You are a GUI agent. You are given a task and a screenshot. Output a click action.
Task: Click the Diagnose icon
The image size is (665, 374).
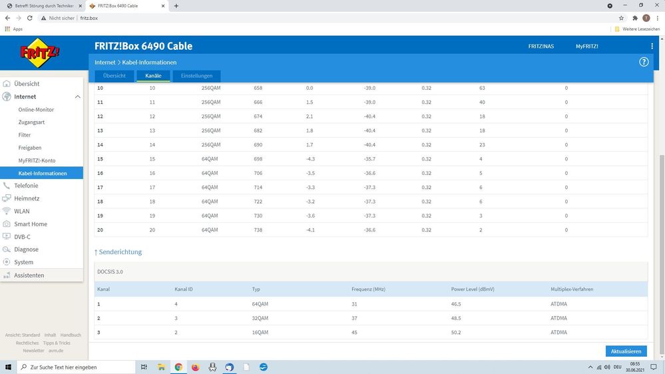[x=7, y=250]
